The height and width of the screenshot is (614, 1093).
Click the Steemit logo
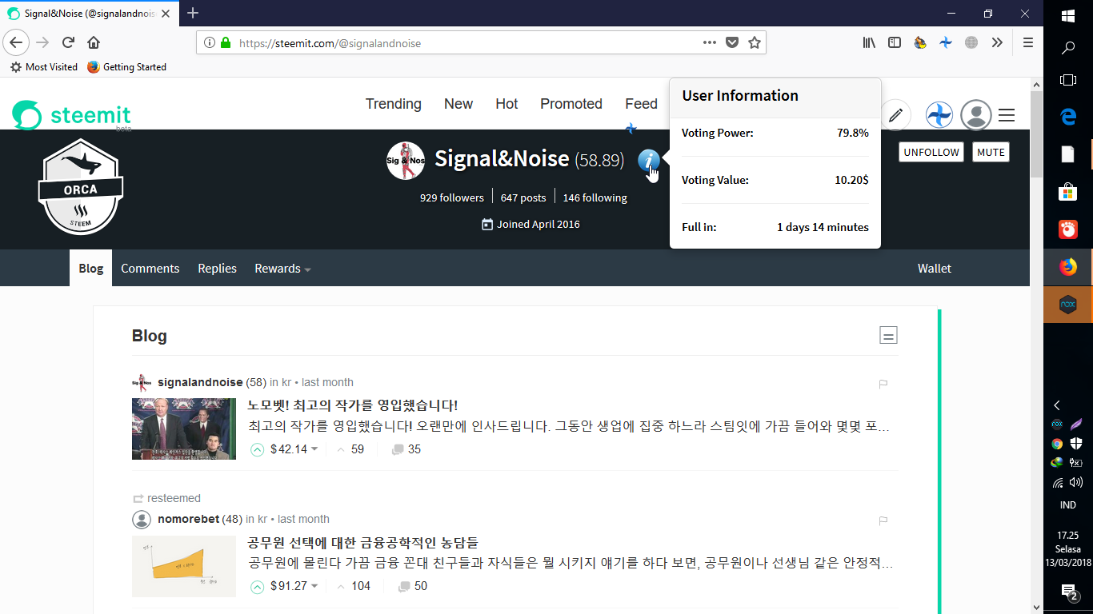point(71,115)
